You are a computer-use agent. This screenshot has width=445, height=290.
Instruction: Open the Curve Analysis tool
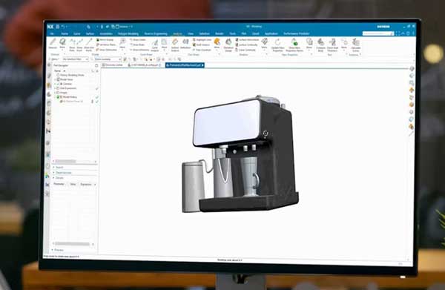(x=155, y=45)
